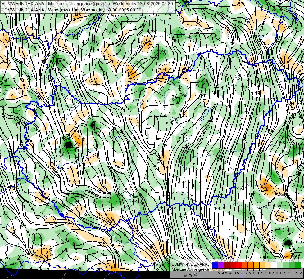The image size is (304, 279).
Task: Click the -4 legend scale value
Action: pos(230,273)
